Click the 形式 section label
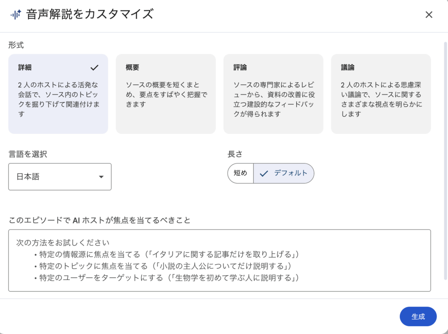The height and width of the screenshot is (334, 448). 16,45
